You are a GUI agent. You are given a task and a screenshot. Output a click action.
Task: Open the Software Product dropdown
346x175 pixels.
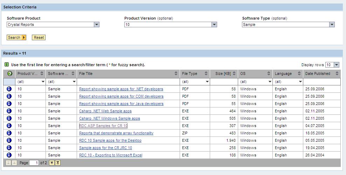96,24
